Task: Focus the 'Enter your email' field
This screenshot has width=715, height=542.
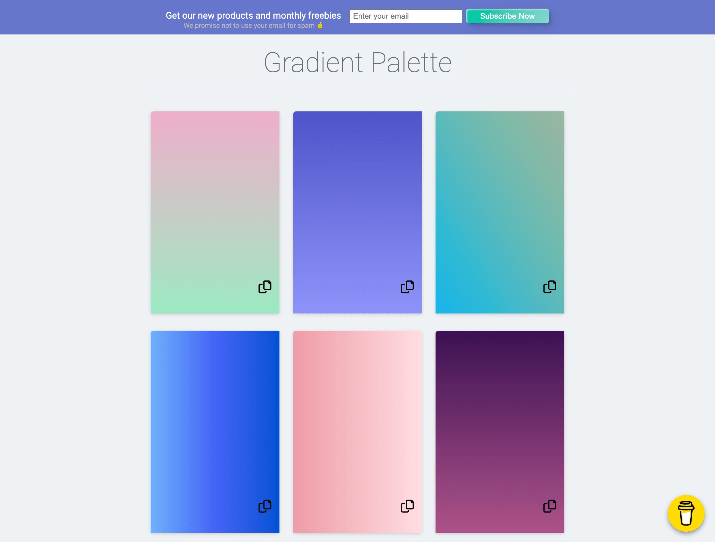Action: (405, 16)
